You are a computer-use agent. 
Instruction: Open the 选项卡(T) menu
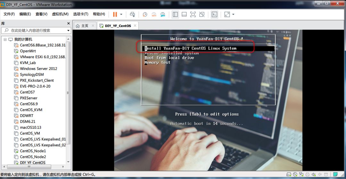tap(81, 14)
